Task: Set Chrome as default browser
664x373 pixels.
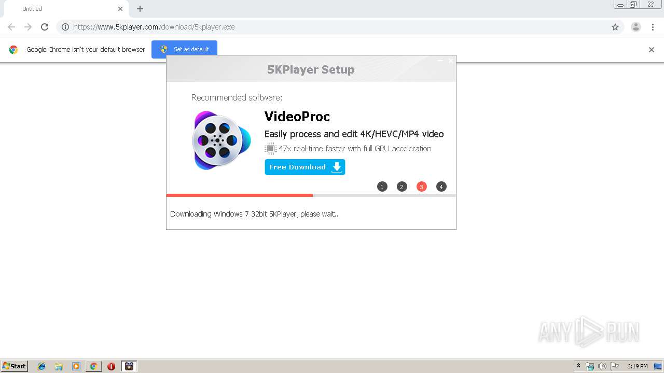Action: click(184, 49)
